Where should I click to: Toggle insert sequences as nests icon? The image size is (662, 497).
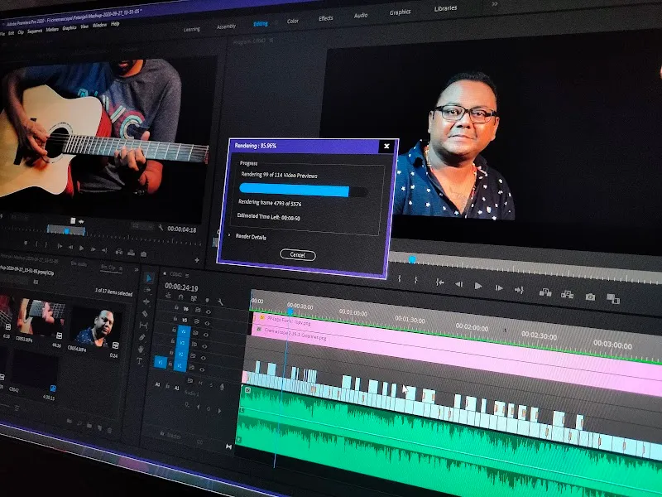168,296
